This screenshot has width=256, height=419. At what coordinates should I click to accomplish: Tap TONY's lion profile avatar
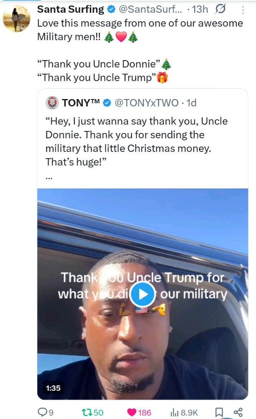tap(52, 103)
